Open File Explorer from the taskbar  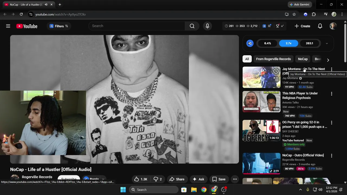pos(194,190)
